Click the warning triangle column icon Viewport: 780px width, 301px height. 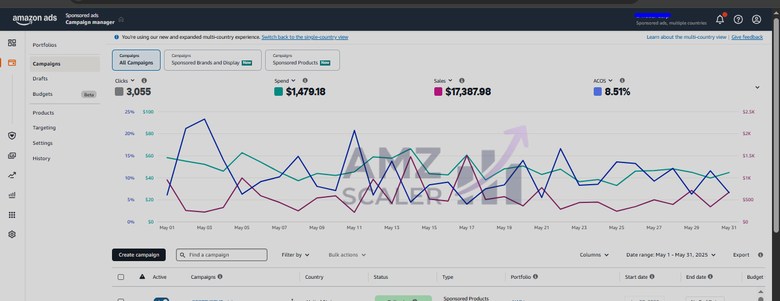(142, 276)
